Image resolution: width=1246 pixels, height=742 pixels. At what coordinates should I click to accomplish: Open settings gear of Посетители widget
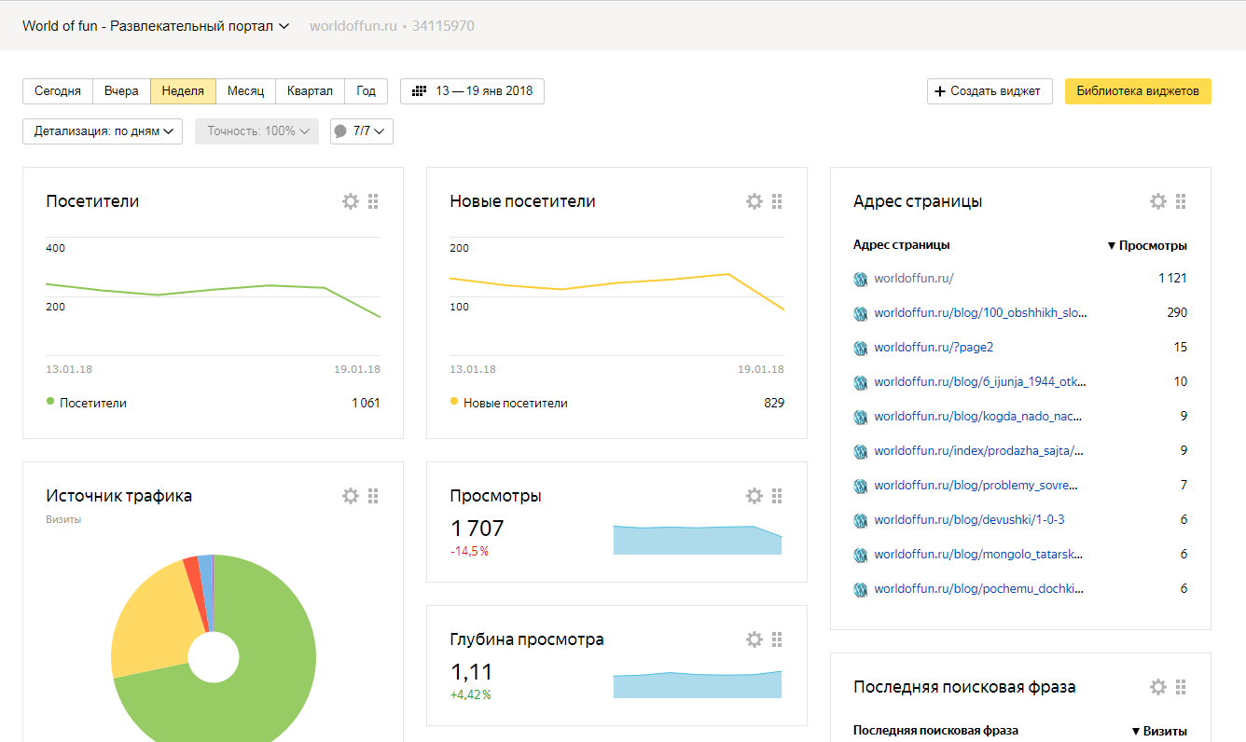click(351, 201)
